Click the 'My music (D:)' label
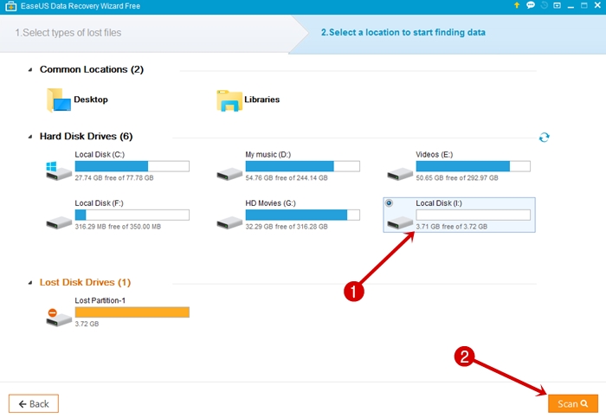Screen dimensions: 606x418 pos(268,155)
